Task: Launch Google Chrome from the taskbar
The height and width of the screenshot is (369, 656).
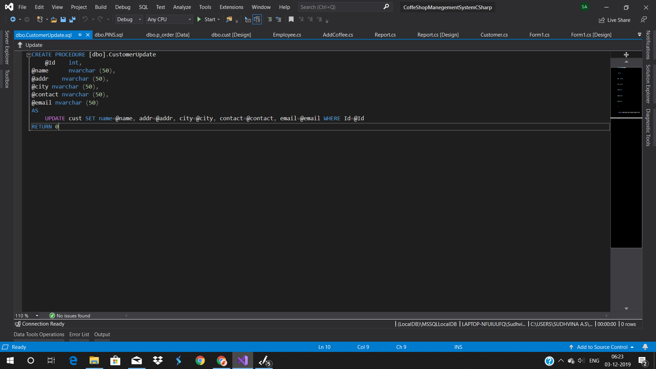Action: point(200,360)
